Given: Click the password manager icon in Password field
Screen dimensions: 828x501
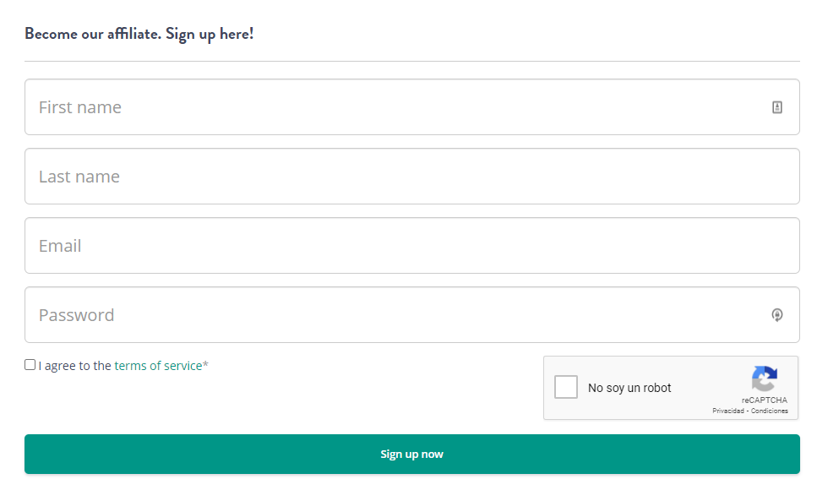Looking at the screenshot, I should pyautogui.click(x=777, y=315).
